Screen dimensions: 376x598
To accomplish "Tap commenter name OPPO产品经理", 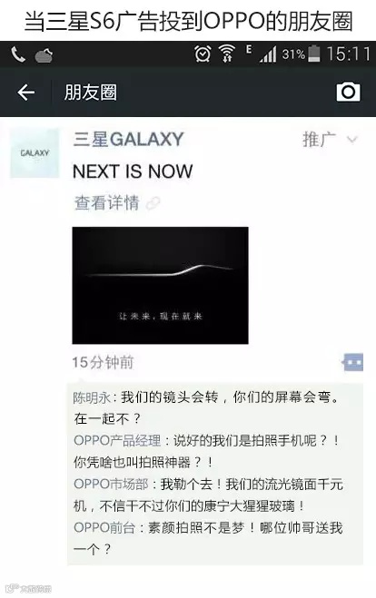I will pyautogui.click(x=117, y=441).
